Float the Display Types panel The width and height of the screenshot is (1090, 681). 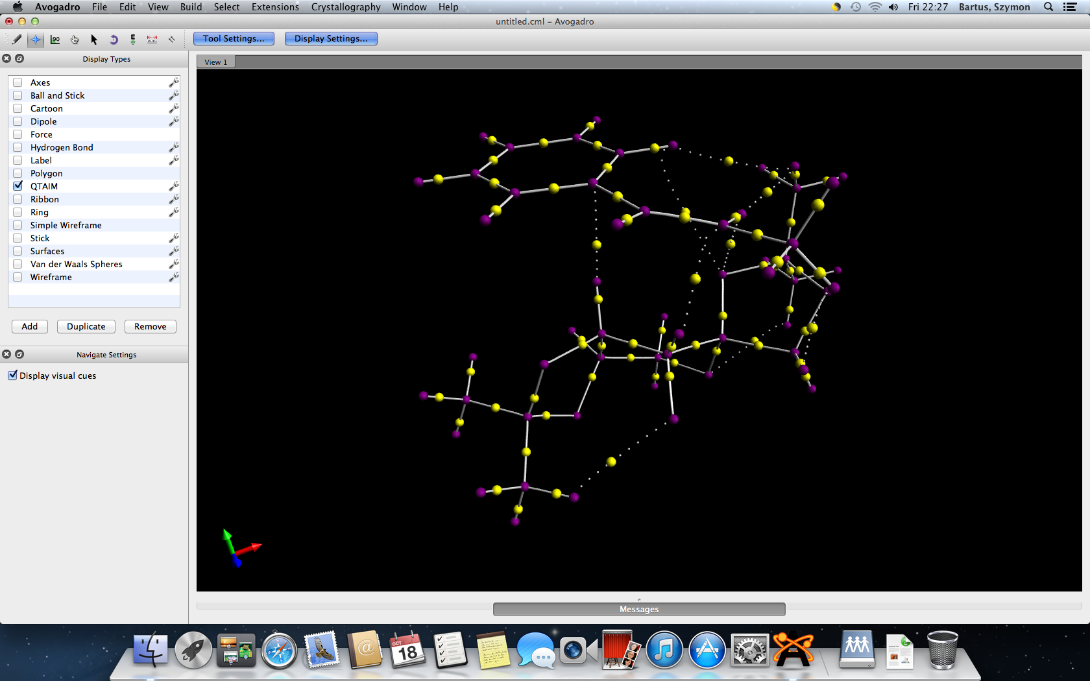pyautogui.click(x=19, y=58)
